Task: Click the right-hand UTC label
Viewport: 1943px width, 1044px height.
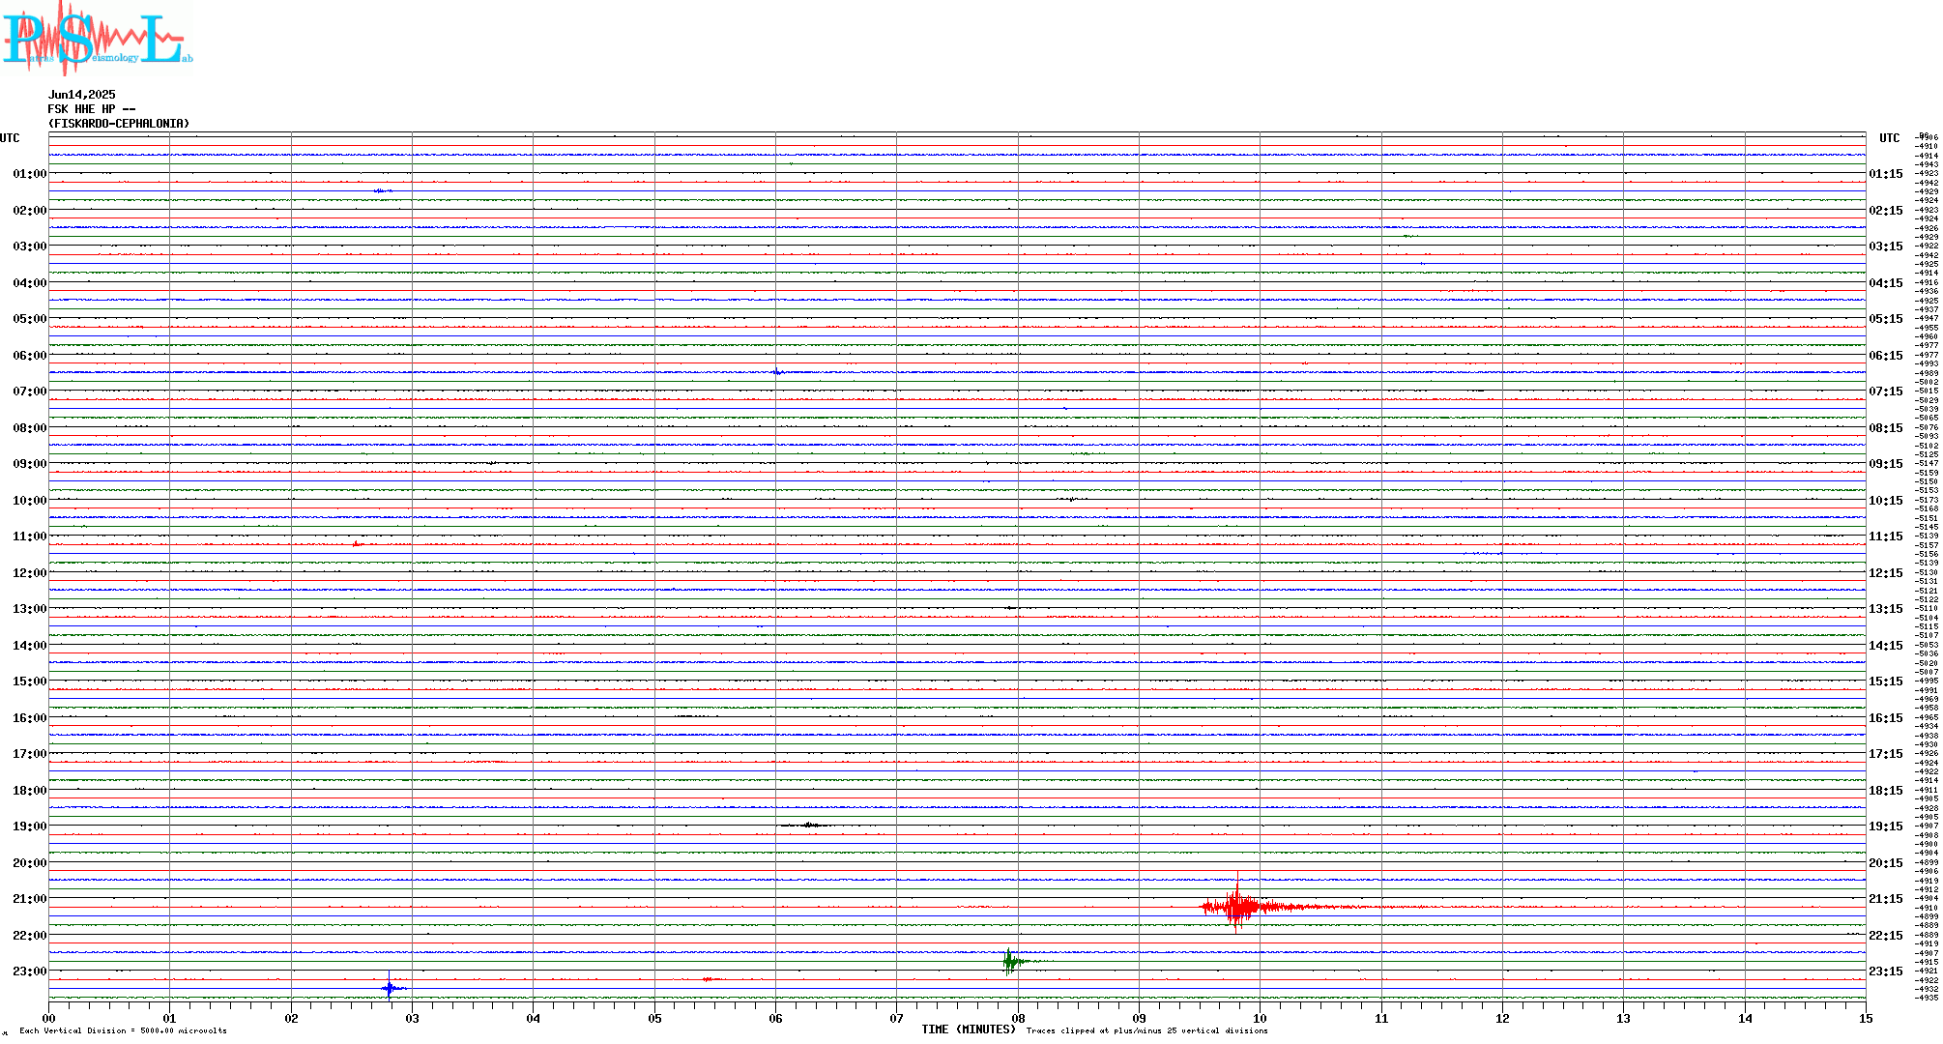Action: (x=1890, y=138)
